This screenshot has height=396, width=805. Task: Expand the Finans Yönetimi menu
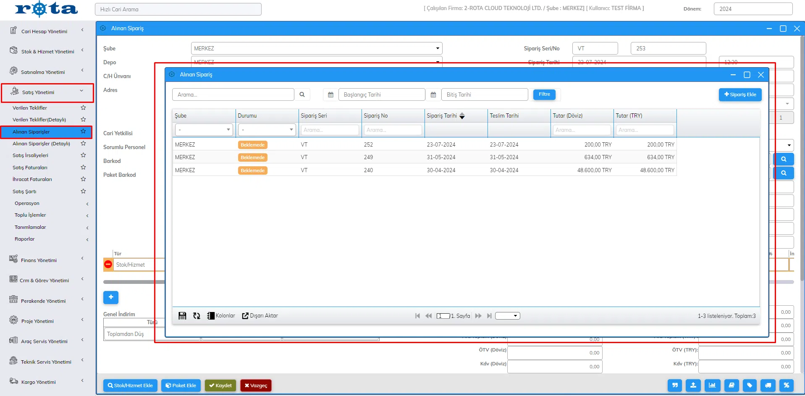[x=46, y=260]
